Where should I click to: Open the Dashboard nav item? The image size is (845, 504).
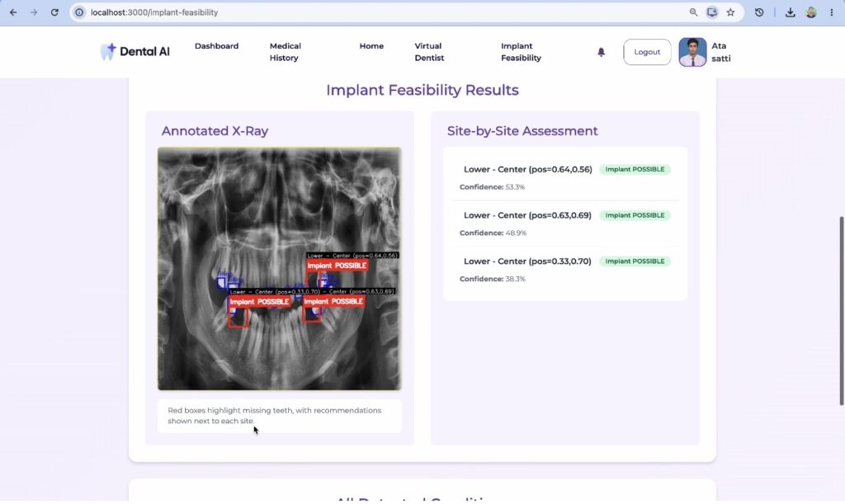[x=217, y=46]
